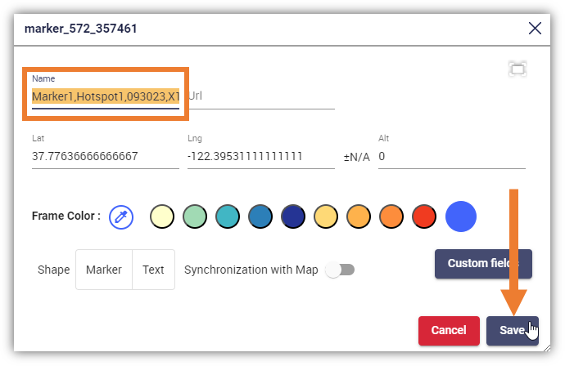Choose the dark navy frame color
Viewport: 565px width, 366px height.
(x=293, y=216)
